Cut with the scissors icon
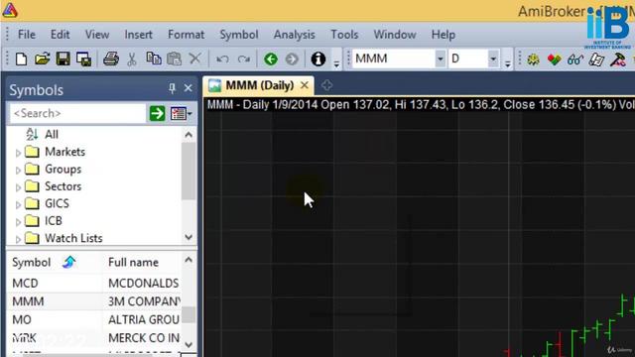Screen dimensions: 635x357 (132, 59)
